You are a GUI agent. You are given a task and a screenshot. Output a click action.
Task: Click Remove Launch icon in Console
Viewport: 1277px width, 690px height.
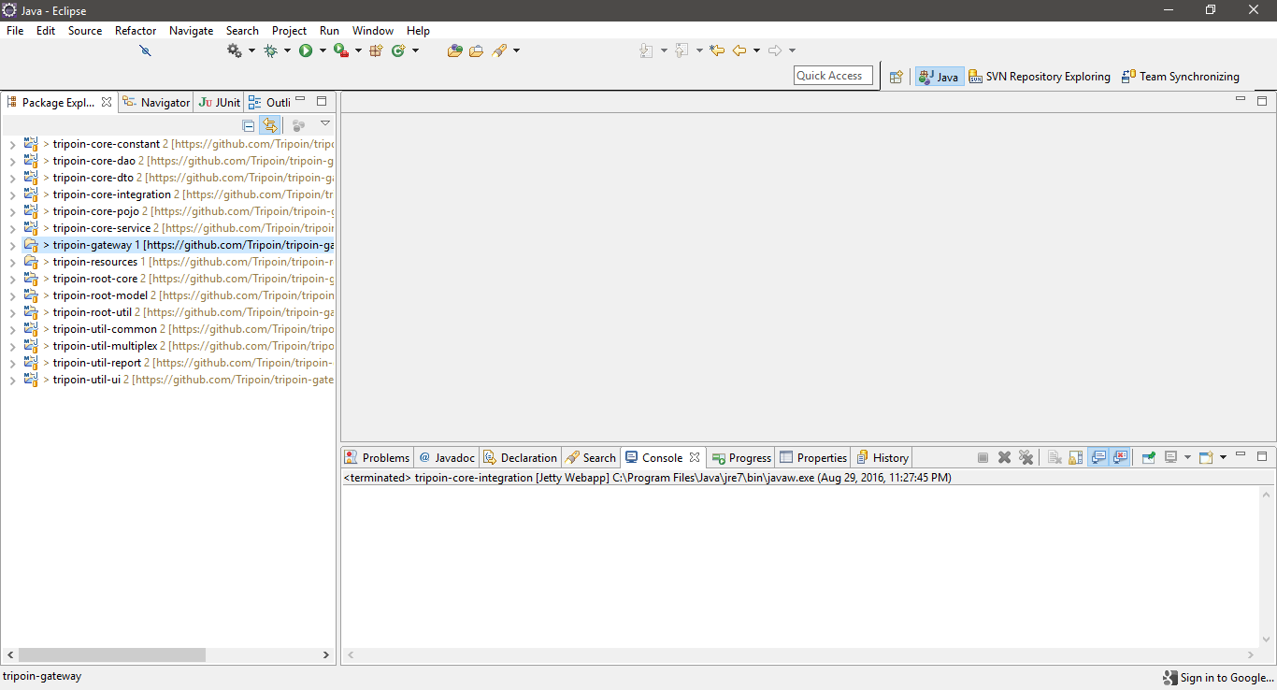[1005, 457]
